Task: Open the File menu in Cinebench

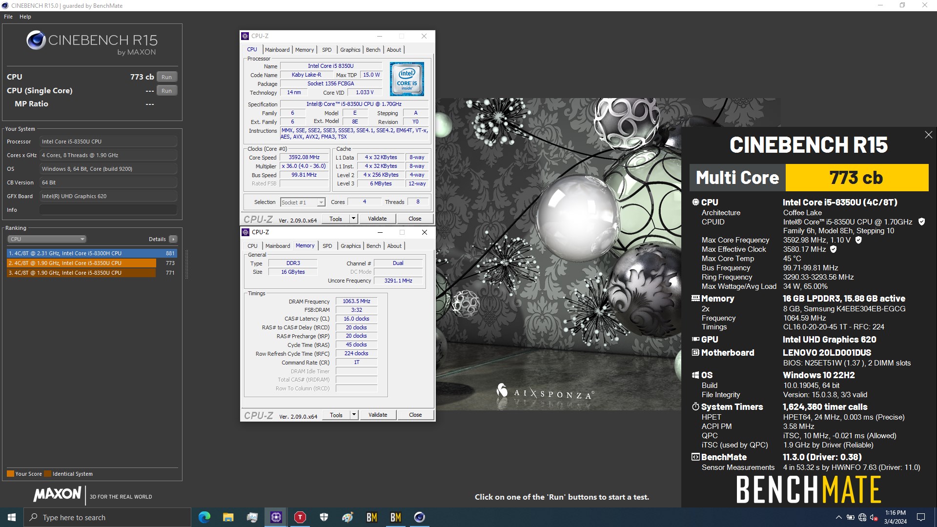Action: [x=8, y=17]
